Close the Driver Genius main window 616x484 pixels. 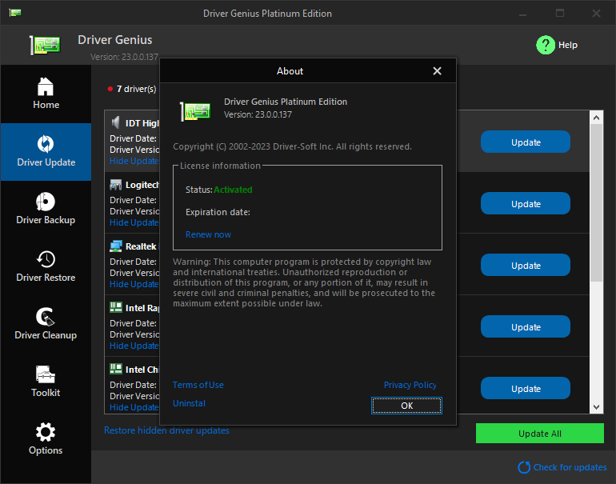click(596, 14)
